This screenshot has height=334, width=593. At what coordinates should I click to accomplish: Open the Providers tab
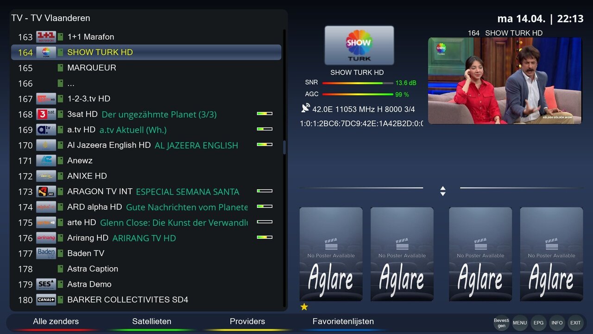pos(247,321)
